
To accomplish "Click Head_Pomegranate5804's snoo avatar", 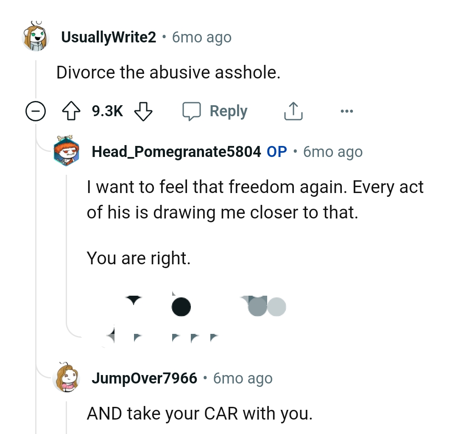I will 67,151.
